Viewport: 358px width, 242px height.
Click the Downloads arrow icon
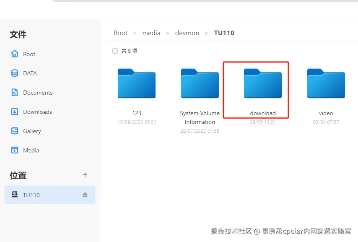[x=15, y=111]
